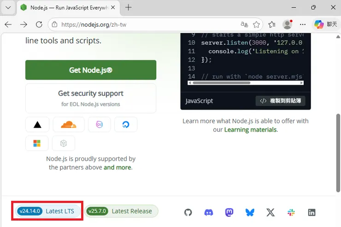Click the v24.14.0 Latest LTS badge
This screenshot has height=227, width=341.
coord(47,211)
